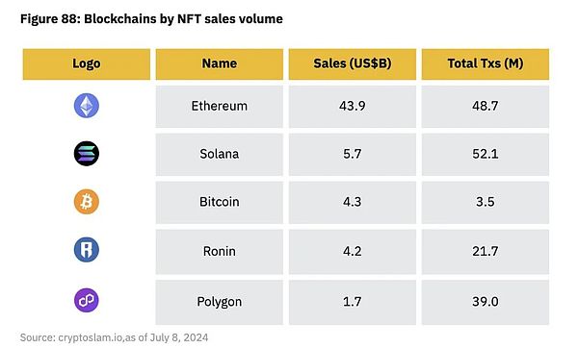Click the Bitcoin name cell
This screenshot has height=348, width=578.
point(220,202)
